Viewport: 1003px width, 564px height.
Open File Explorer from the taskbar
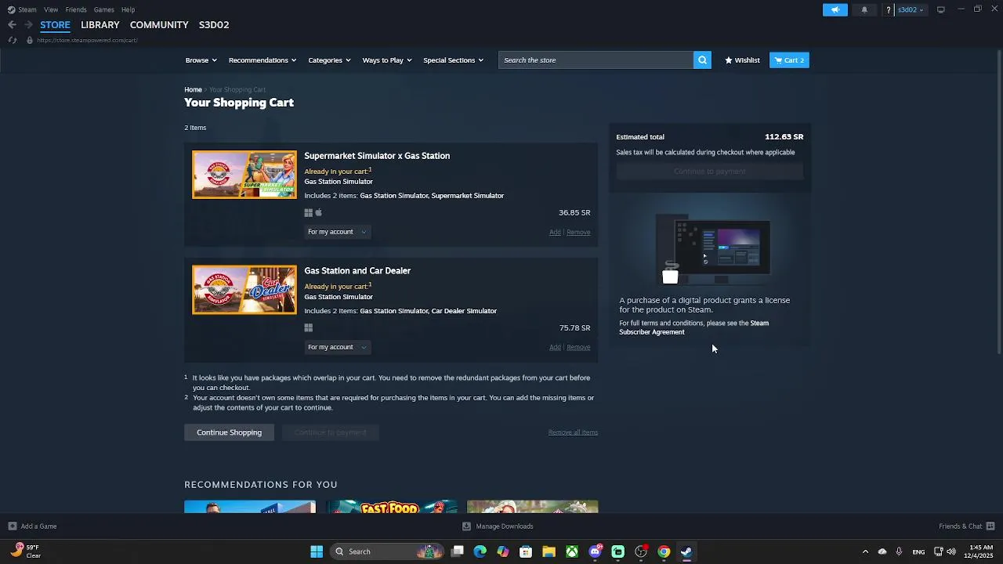(x=549, y=551)
